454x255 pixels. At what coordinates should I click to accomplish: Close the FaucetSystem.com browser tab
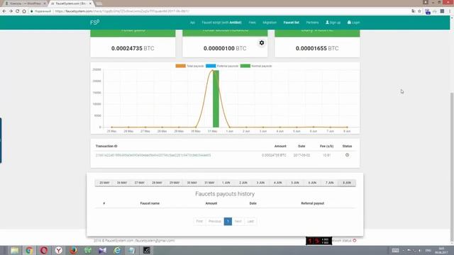click(x=90, y=4)
